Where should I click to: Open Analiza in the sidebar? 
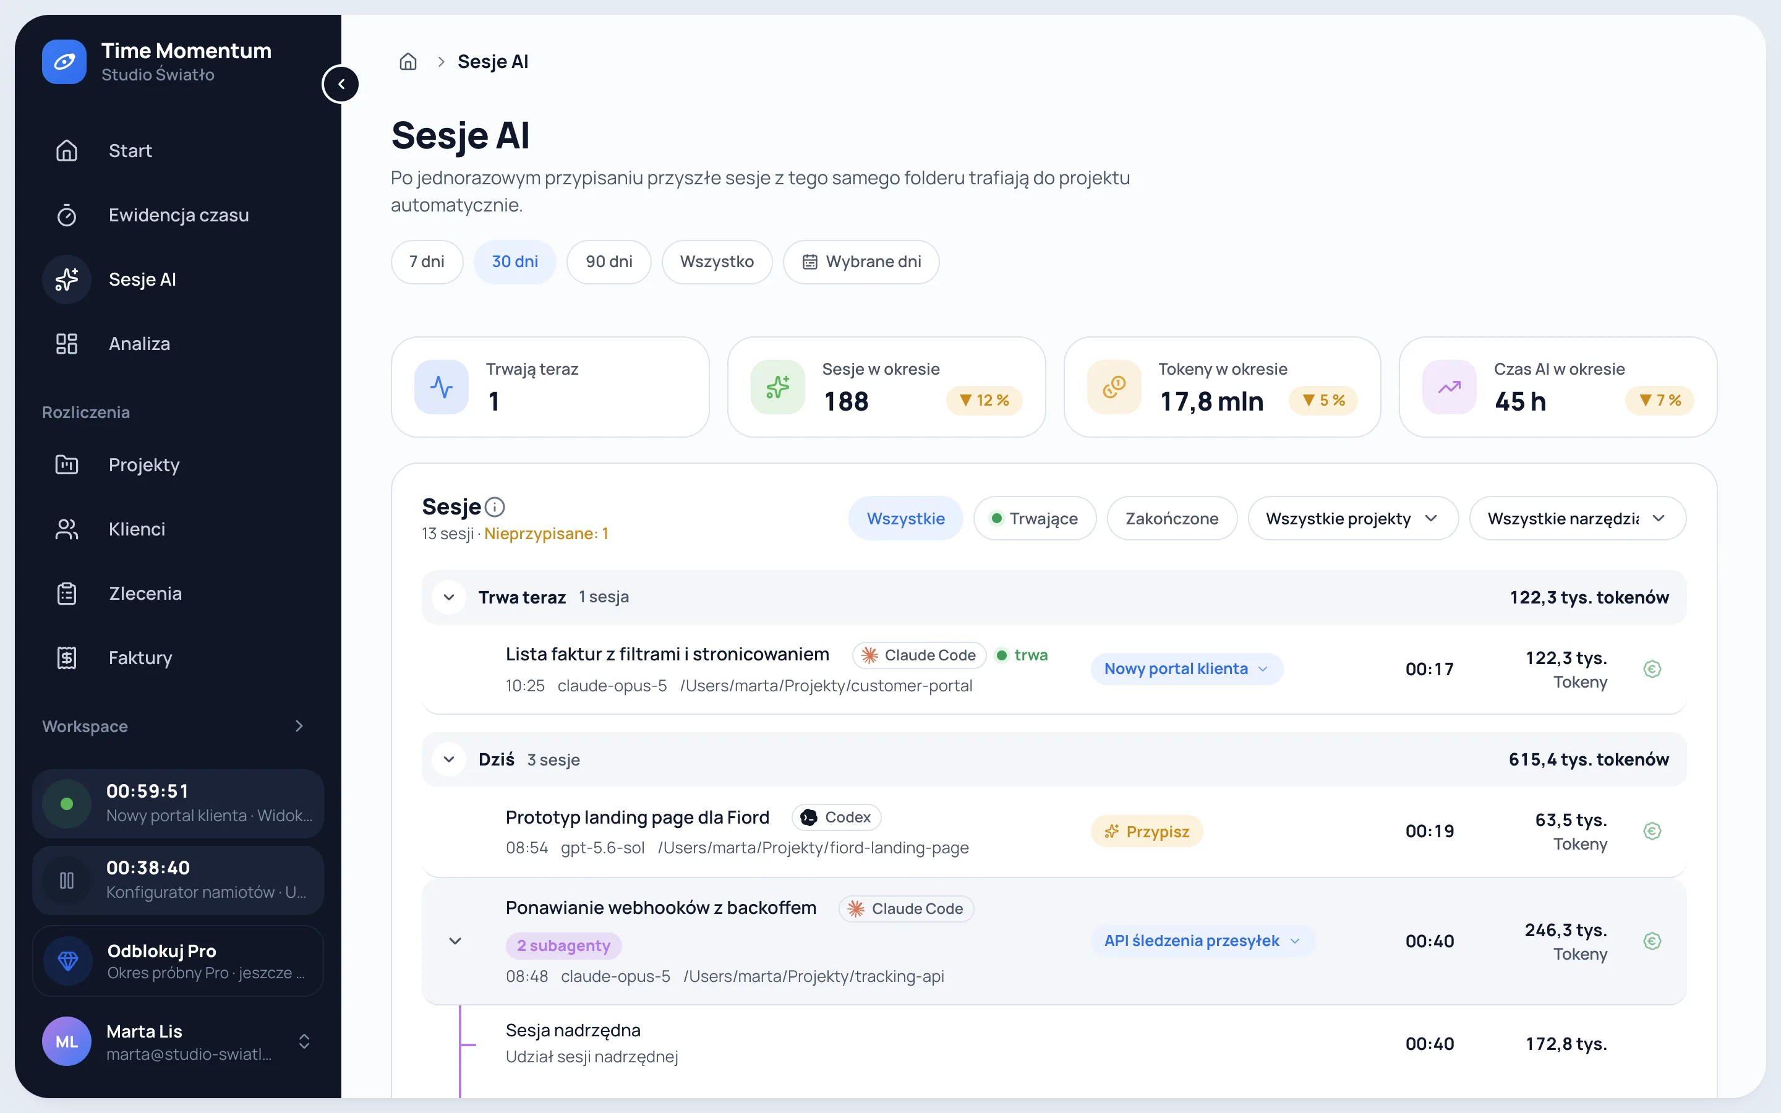coord(178,344)
